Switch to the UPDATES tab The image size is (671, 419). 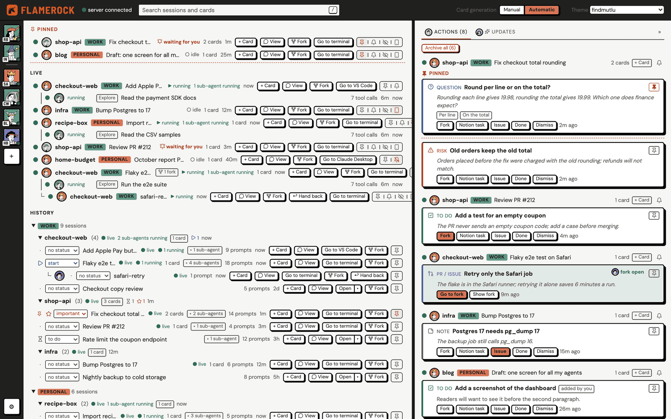pyautogui.click(x=495, y=32)
